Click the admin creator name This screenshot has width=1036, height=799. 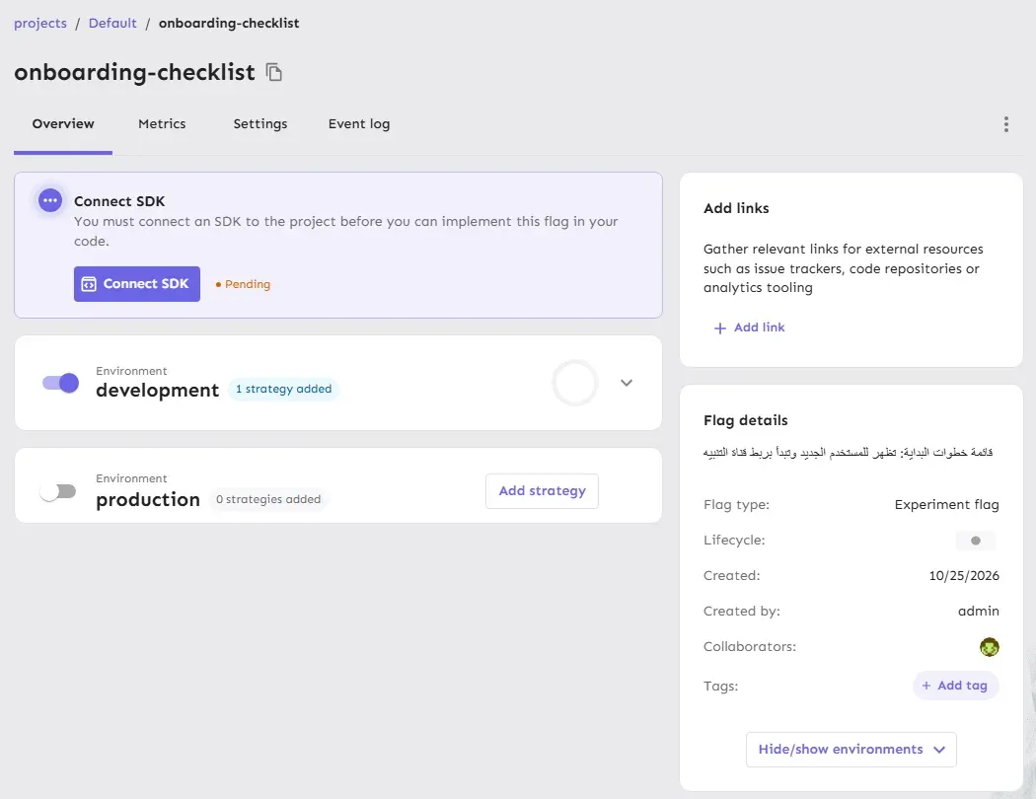click(978, 612)
